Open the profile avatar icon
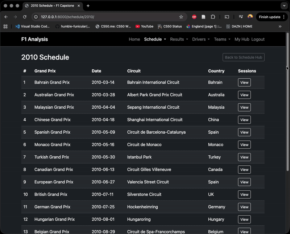Viewport: 290px width, 234px height. 250,17
